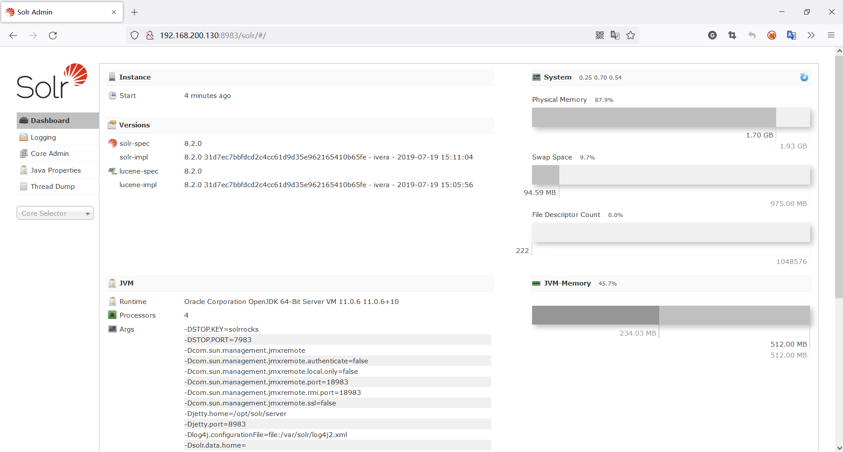Viewport: 843px width, 452px height.
Task: Click the Swap Space usage bar
Action: click(x=671, y=175)
